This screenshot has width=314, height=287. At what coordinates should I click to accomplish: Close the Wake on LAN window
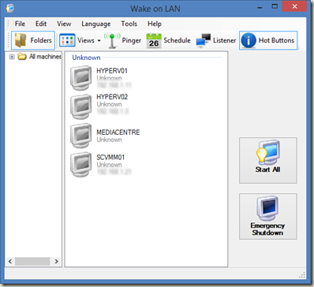(294, 6)
